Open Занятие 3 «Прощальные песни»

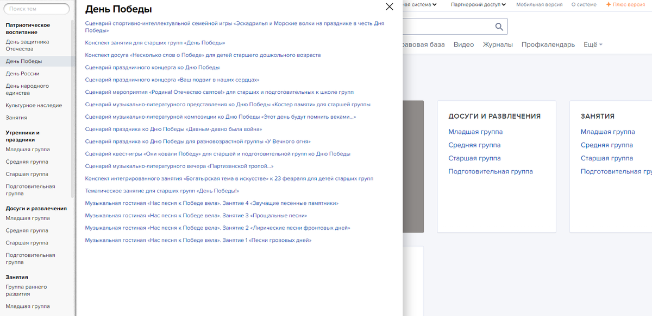(x=196, y=216)
